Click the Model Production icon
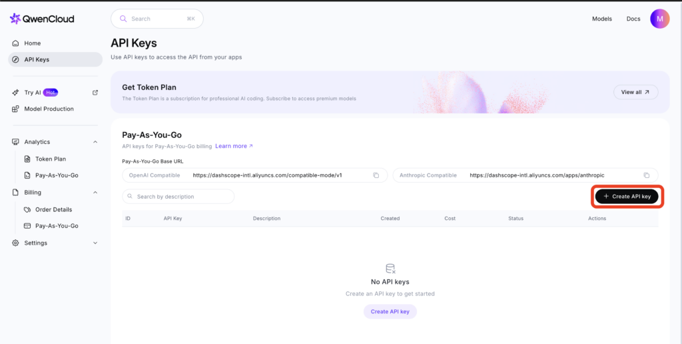The height and width of the screenshot is (344, 682). click(16, 109)
